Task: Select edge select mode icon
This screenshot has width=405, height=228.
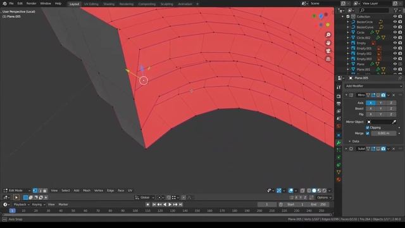Action: tap(40, 191)
